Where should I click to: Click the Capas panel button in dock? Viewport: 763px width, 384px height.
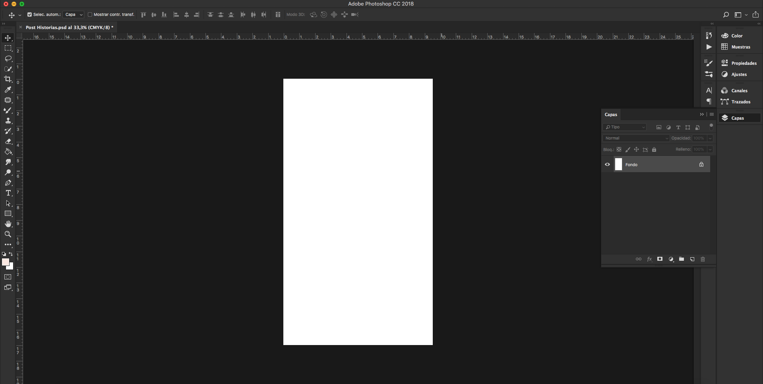pyautogui.click(x=740, y=118)
